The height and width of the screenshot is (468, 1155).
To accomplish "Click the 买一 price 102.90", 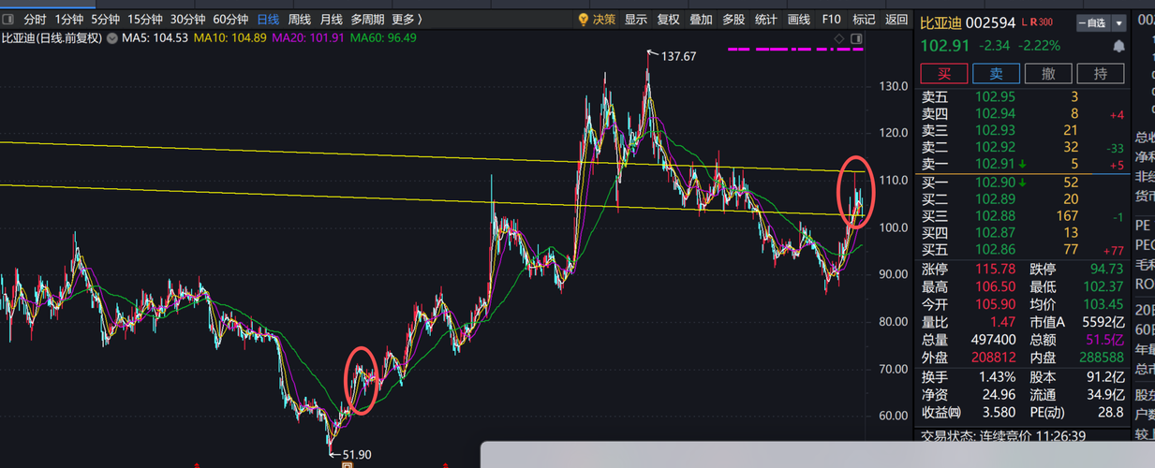I will (x=995, y=182).
